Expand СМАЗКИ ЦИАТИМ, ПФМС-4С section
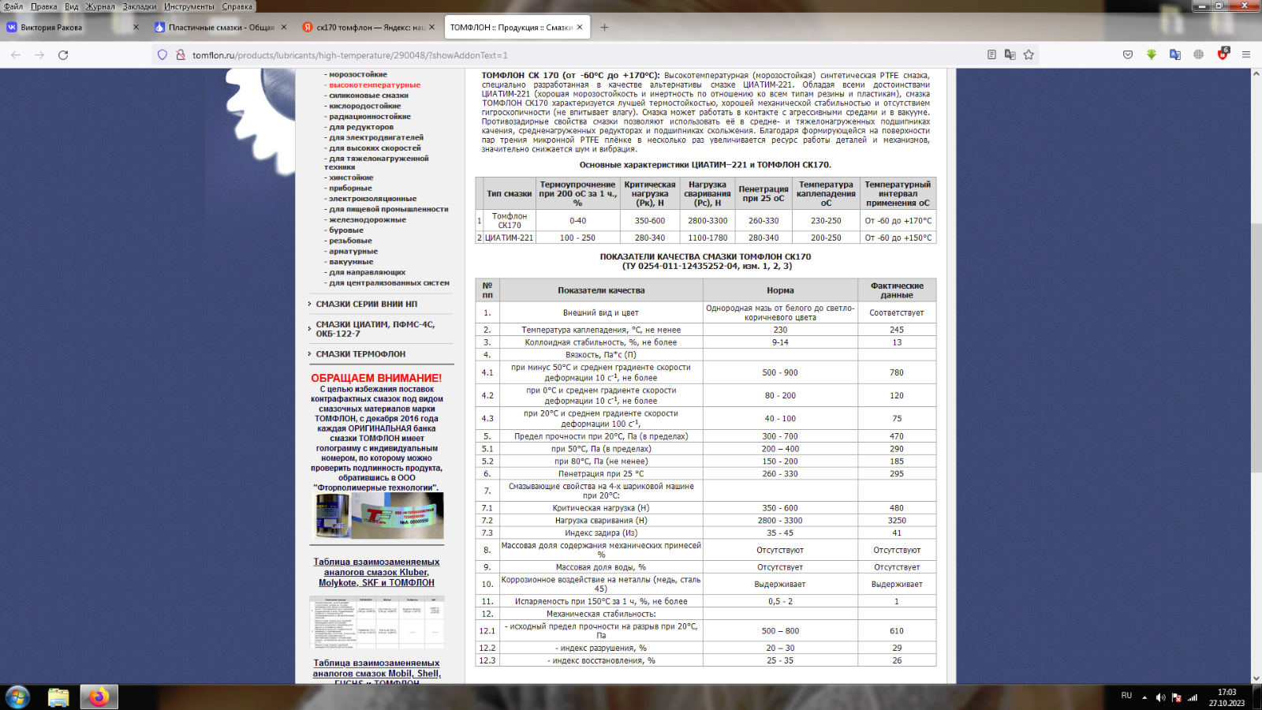Image resolution: width=1262 pixels, height=710 pixels. point(375,329)
